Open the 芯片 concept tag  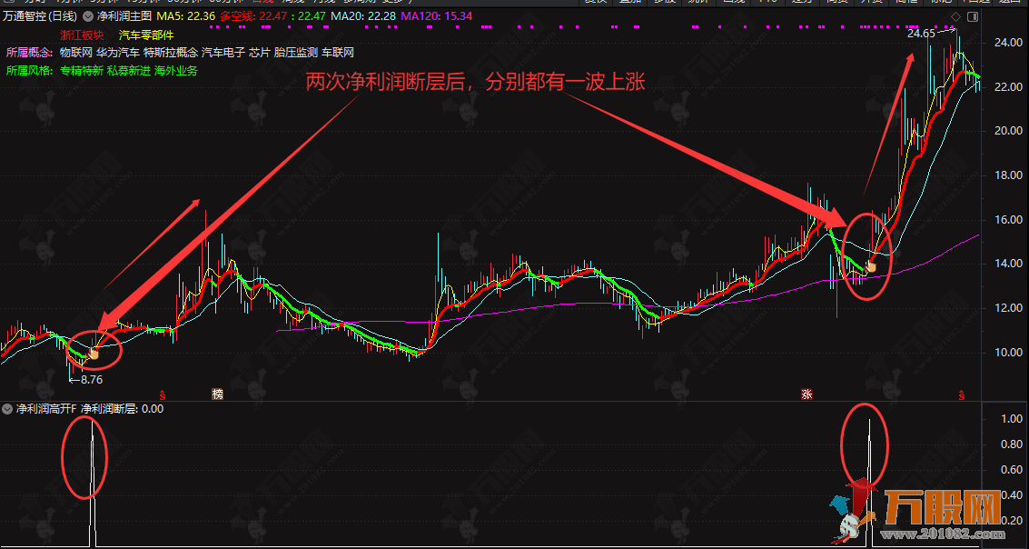tap(260, 52)
